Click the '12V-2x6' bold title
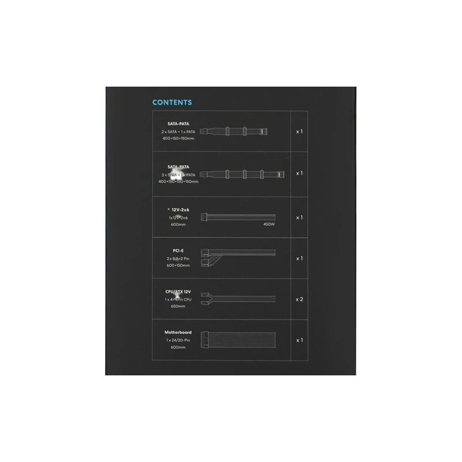462x462 pixels. [180, 210]
